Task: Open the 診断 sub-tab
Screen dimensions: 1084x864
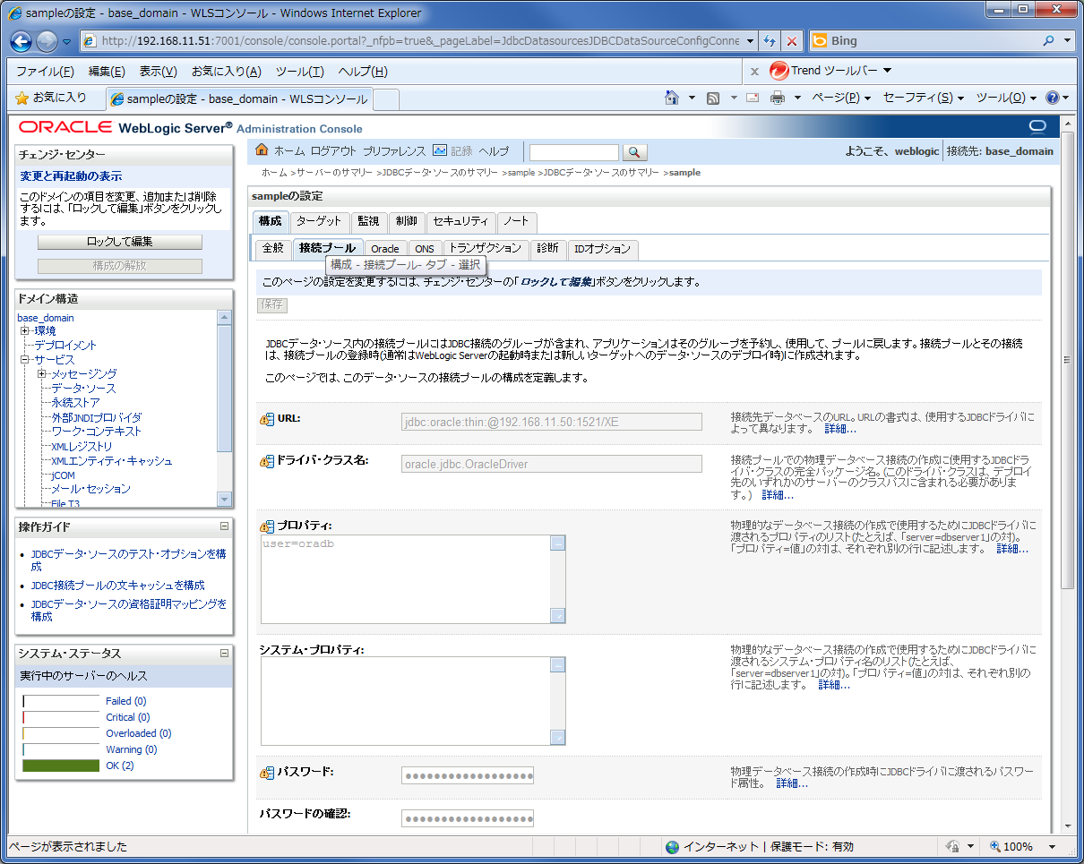Action: (547, 249)
